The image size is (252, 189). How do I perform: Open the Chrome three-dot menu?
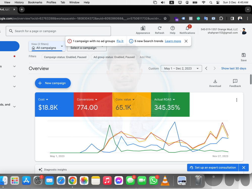click(247, 18)
